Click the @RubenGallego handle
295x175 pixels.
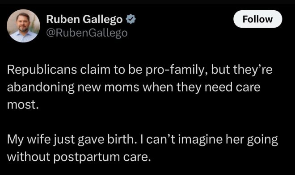click(x=87, y=33)
